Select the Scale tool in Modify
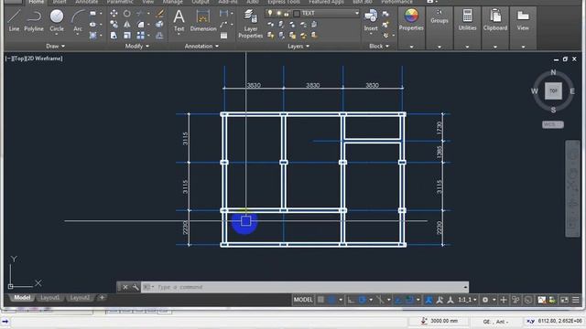This screenshot has height=329, width=586. point(127,36)
